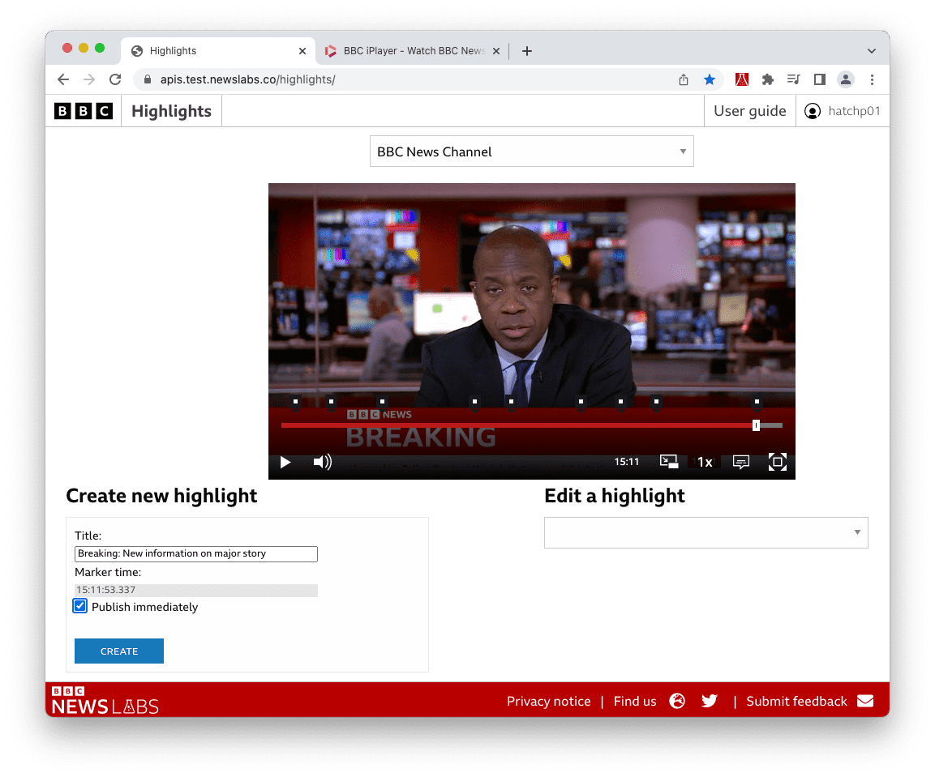Click the last highlight marker above playhead
The image size is (935, 777).
pos(757,402)
